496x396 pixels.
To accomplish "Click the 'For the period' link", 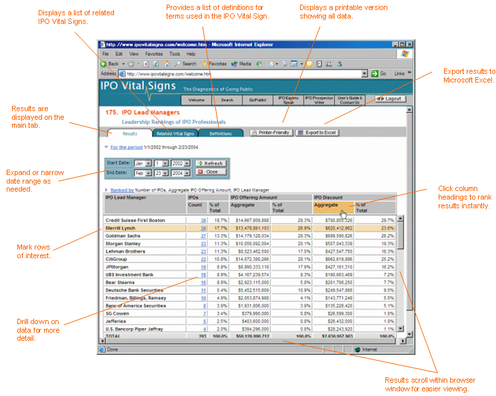I will (126, 147).
